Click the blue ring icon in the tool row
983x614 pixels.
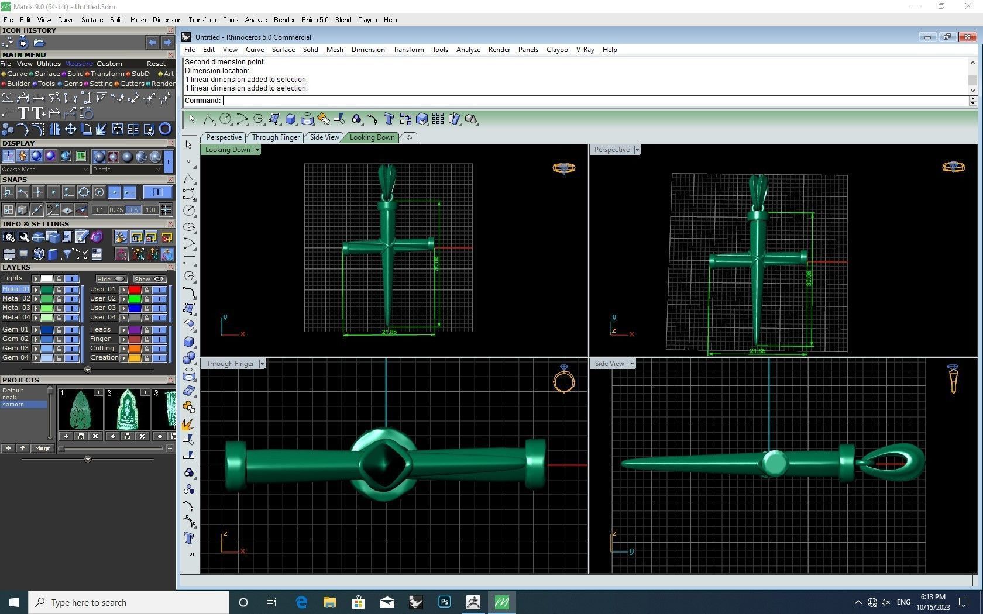(165, 129)
